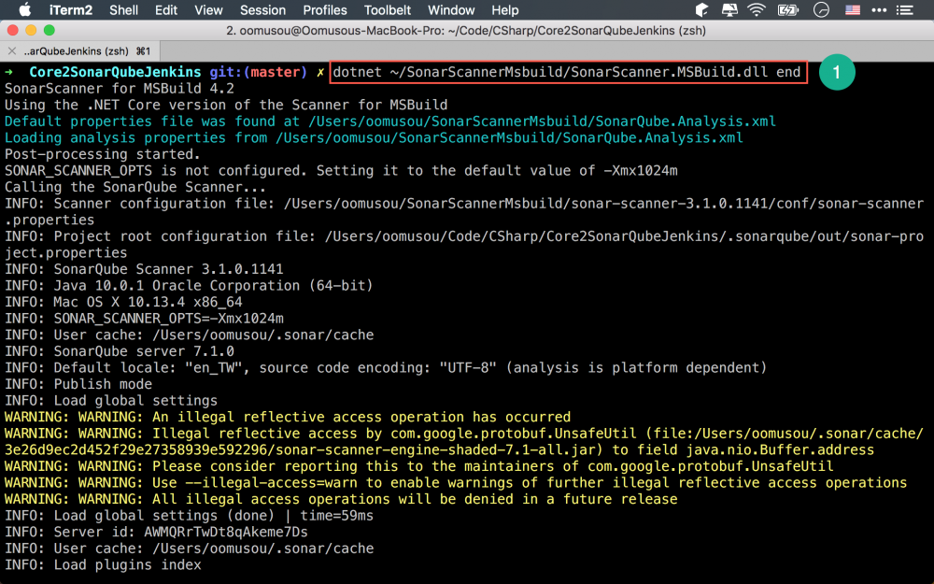The width and height of the screenshot is (934, 584).
Task: Open the Apple menu
Action: (x=25, y=9)
